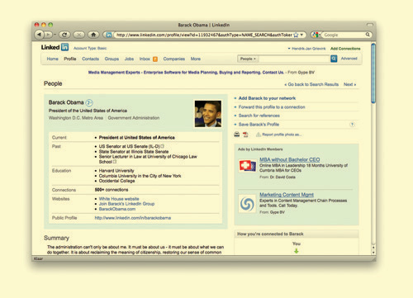Click the blue LinkedIn search magnifier button
This screenshot has height=298, width=413.
pyautogui.click(x=334, y=59)
